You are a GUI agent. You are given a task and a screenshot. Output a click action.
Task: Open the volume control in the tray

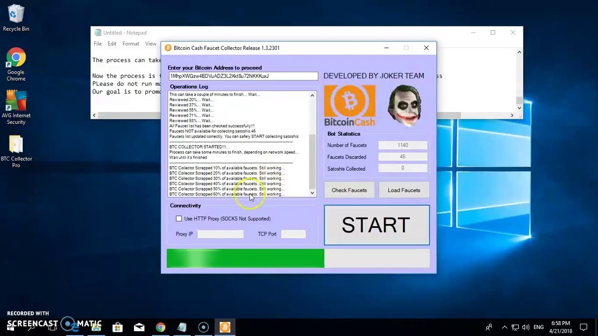point(526,327)
